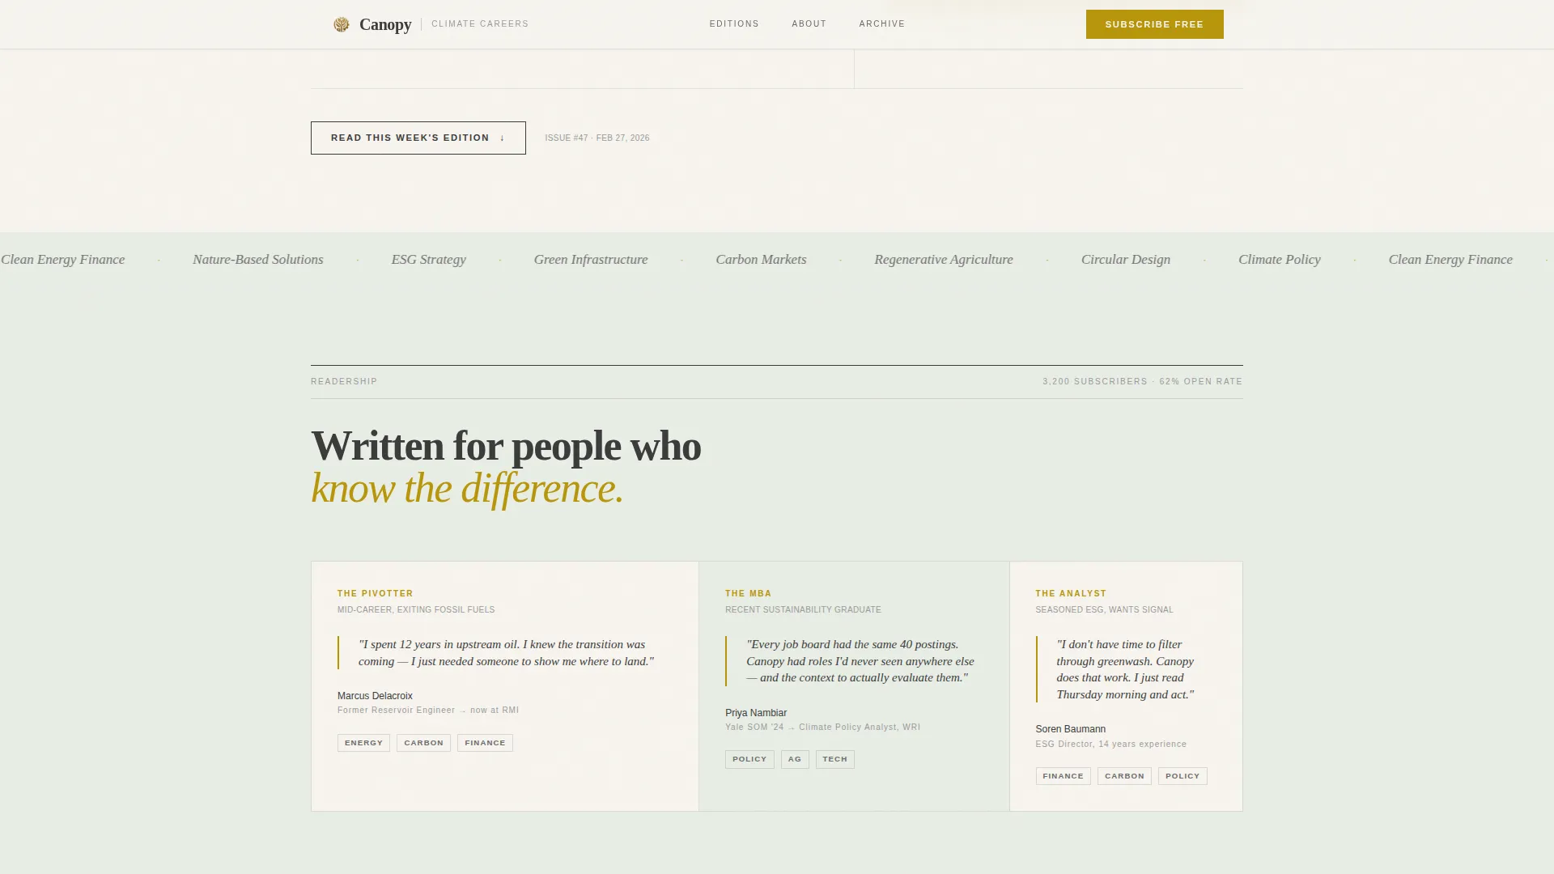Click 'know the difference.' italic heading
Screen dimensions: 1554x874
467,489
